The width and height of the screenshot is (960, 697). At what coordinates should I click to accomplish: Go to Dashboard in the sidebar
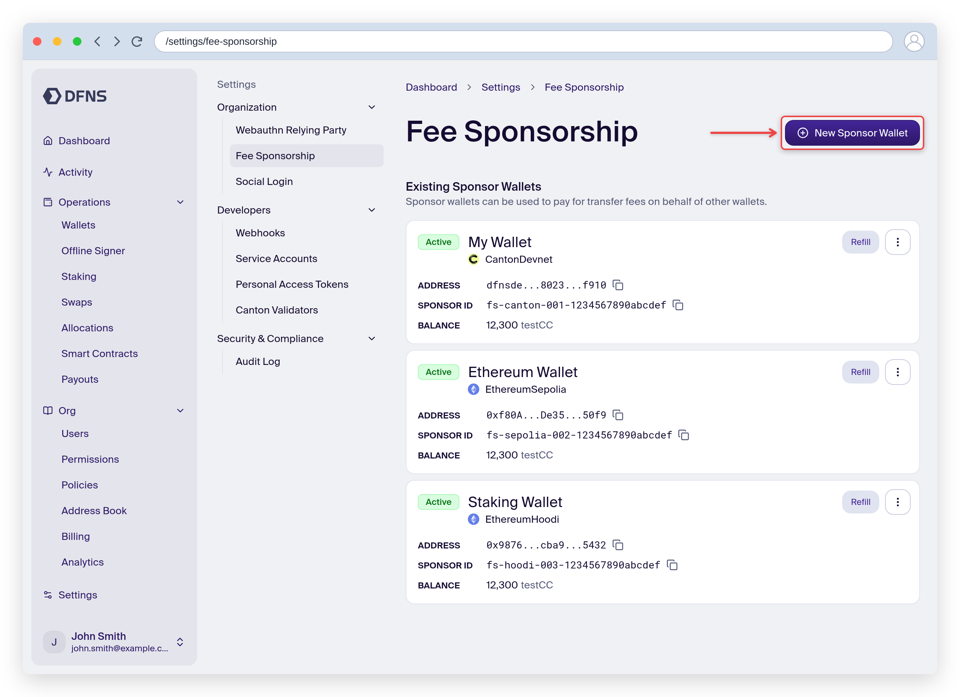click(x=84, y=141)
